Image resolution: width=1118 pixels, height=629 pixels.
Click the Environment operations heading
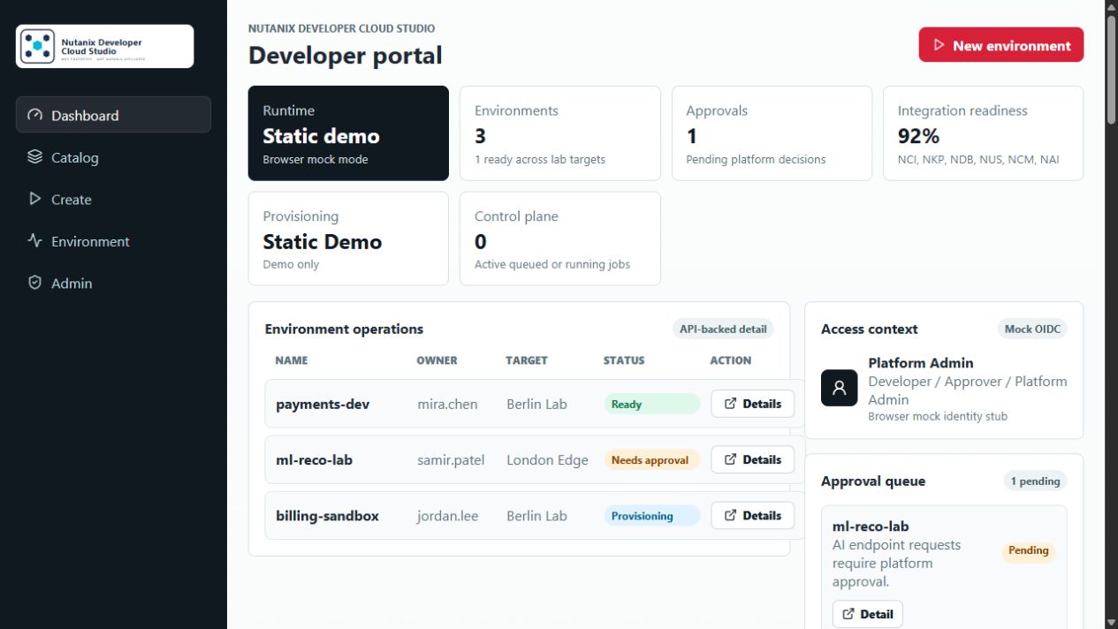coord(344,329)
